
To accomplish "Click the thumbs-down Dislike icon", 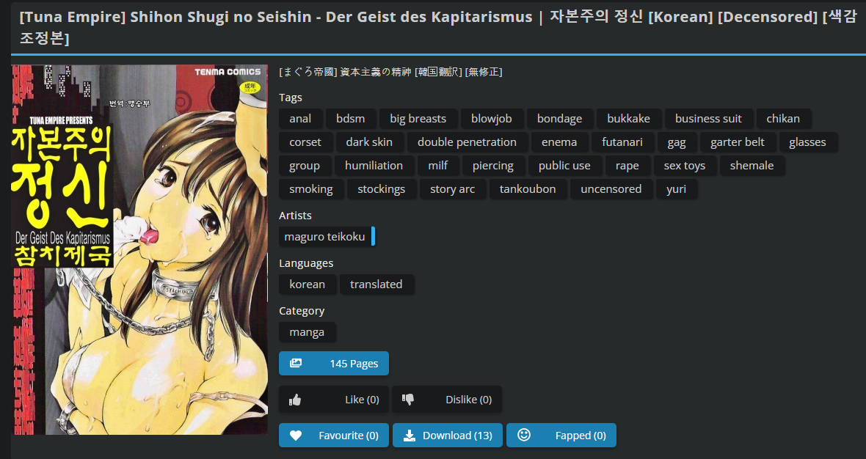I will click(408, 400).
